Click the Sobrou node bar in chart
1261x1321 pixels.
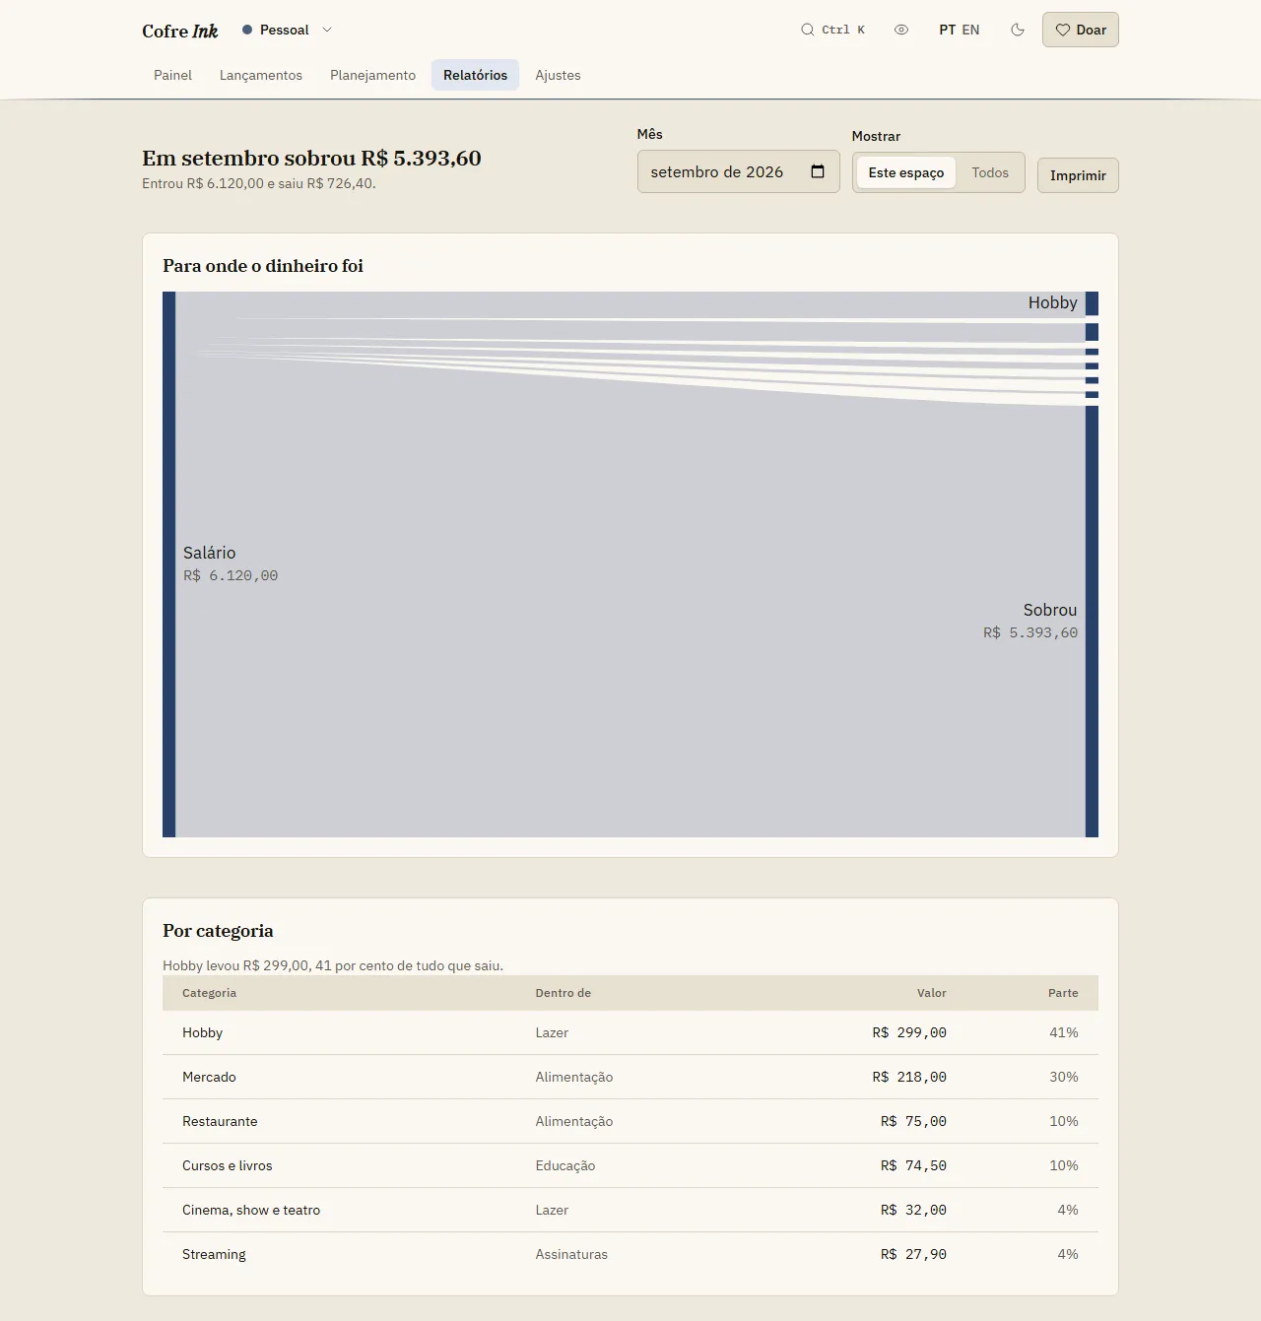point(1092,622)
